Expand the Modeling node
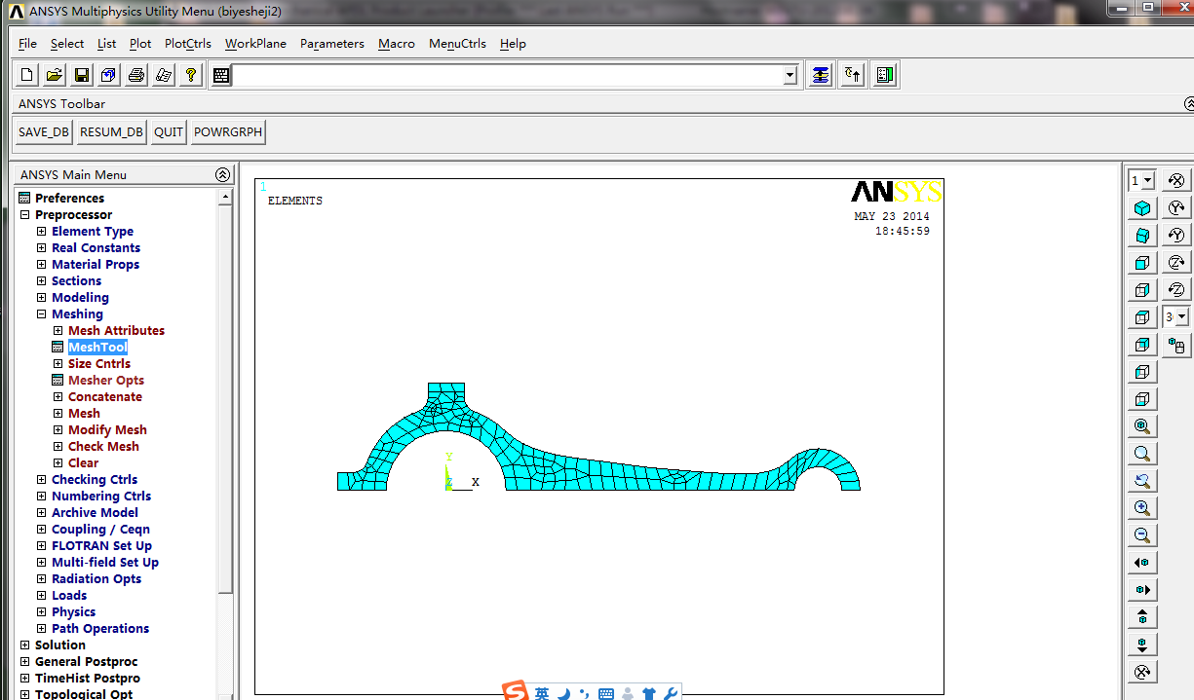The width and height of the screenshot is (1194, 700). (42, 298)
